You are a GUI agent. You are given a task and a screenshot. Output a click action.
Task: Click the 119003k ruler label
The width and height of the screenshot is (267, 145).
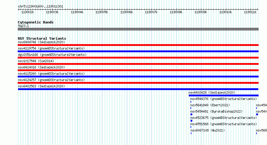click(x=52, y=12)
